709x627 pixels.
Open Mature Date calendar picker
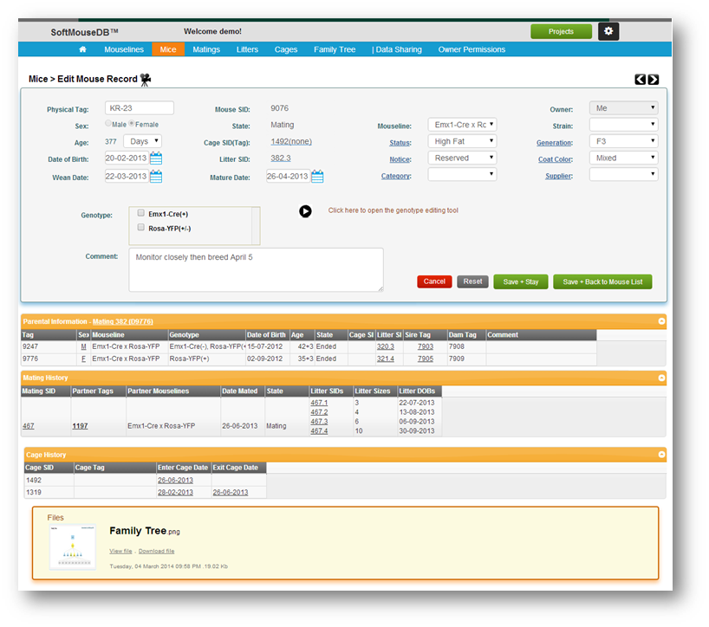point(317,177)
